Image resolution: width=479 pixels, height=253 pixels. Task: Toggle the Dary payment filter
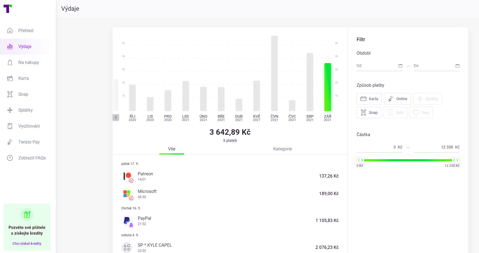pyautogui.click(x=421, y=113)
